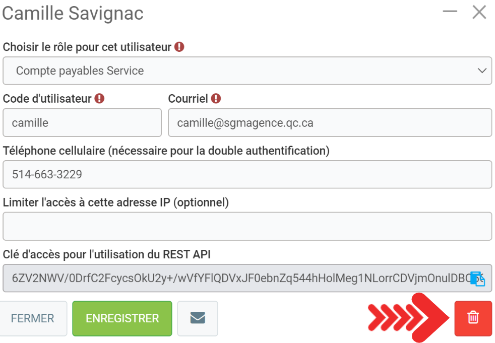The image size is (495, 343).
Task: Click the envelope email button
Action: point(198,318)
